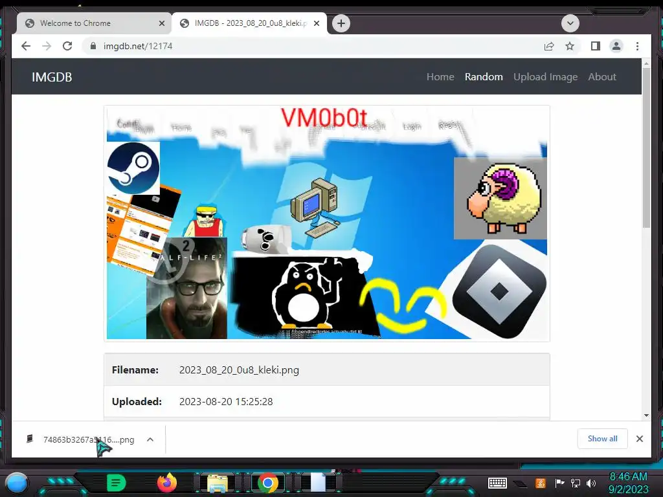The height and width of the screenshot is (497, 663).
Task: Expand the download item options chevron
Action: point(150,439)
